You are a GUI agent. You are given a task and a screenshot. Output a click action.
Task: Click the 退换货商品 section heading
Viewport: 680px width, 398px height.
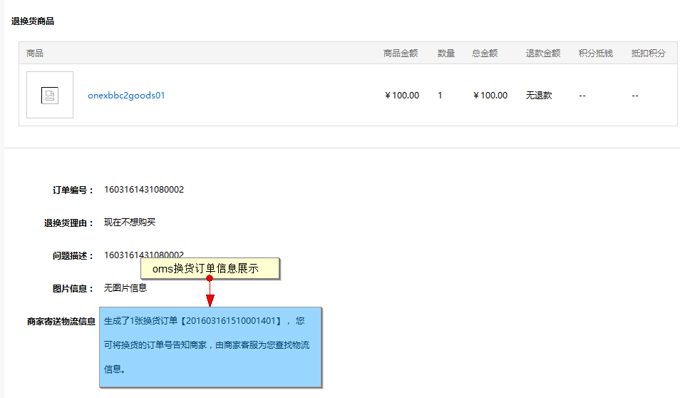tap(33, 21)
